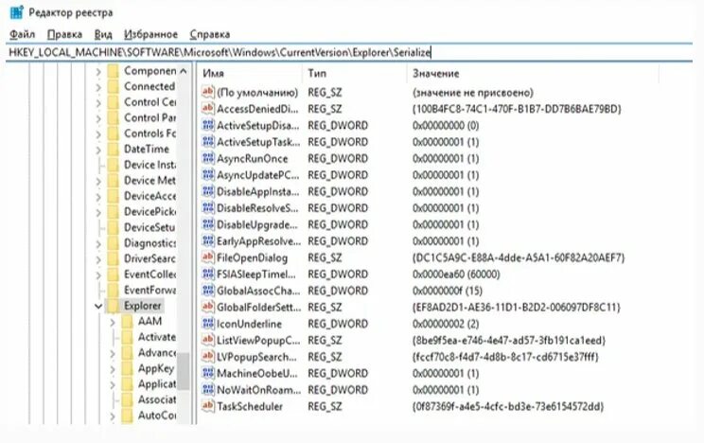This screenshot has height=443, width=704.
Task: Select the EventForwa... key
Action: pos(150,291)
